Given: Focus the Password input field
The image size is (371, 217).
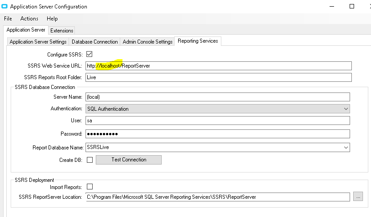Looking at the screenshot, I should pos(218,134).
